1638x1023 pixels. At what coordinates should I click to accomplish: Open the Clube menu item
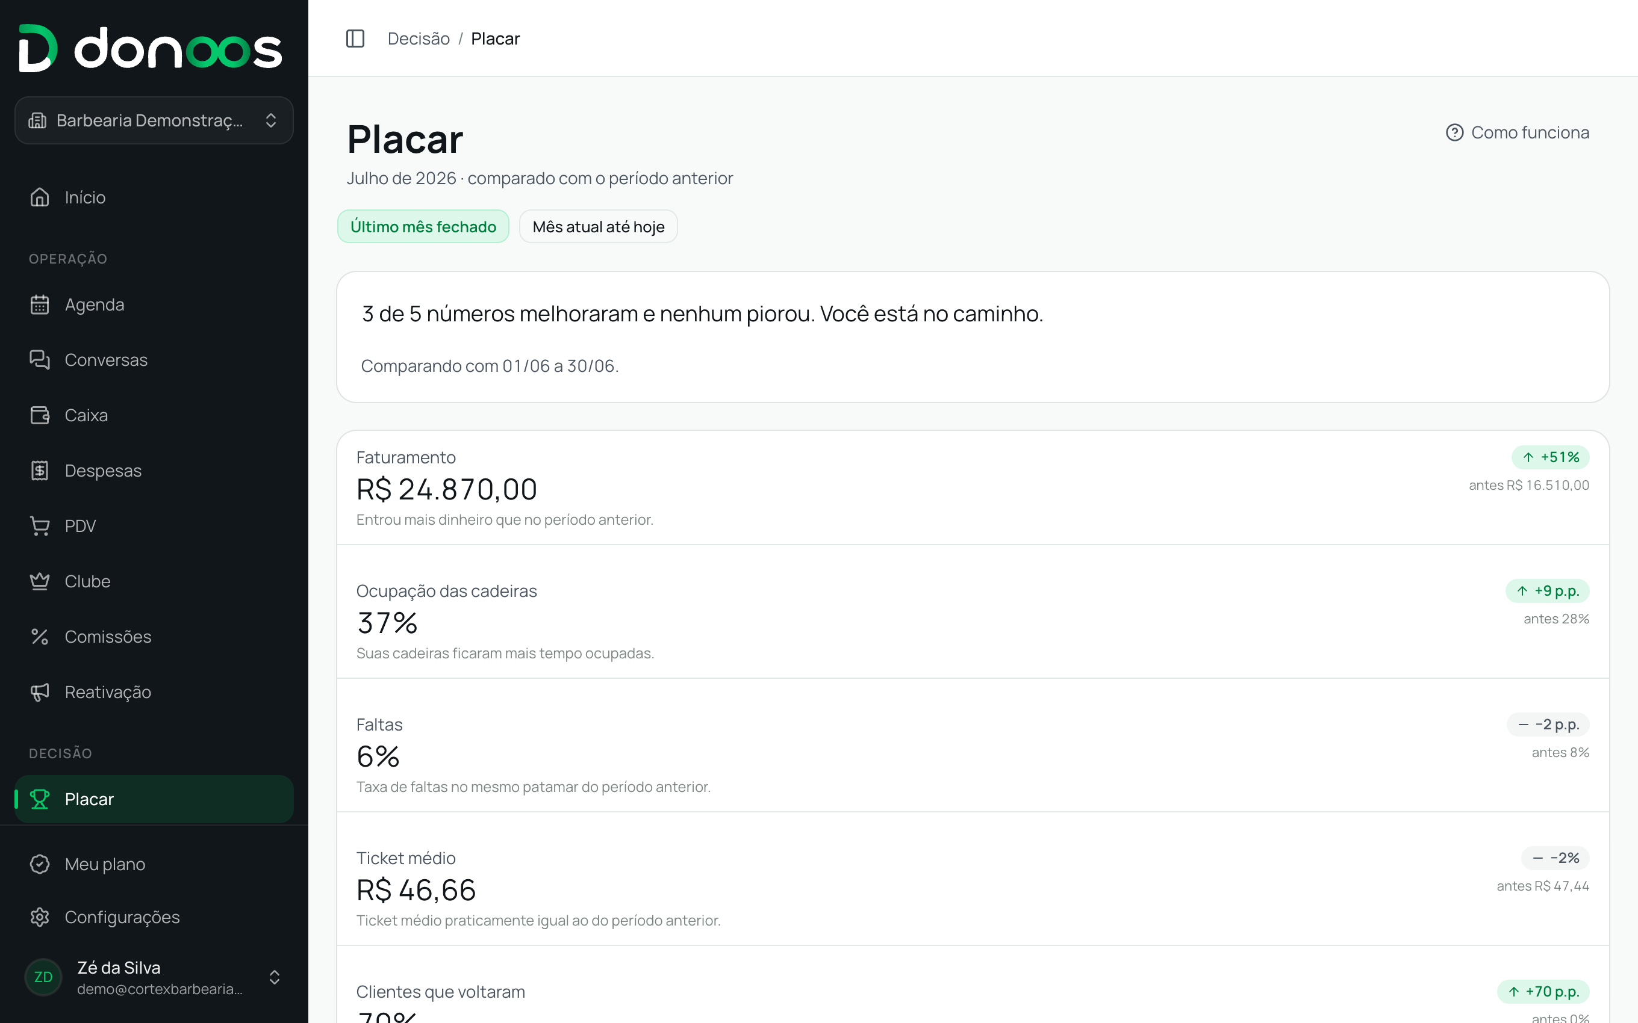(154, 581)
